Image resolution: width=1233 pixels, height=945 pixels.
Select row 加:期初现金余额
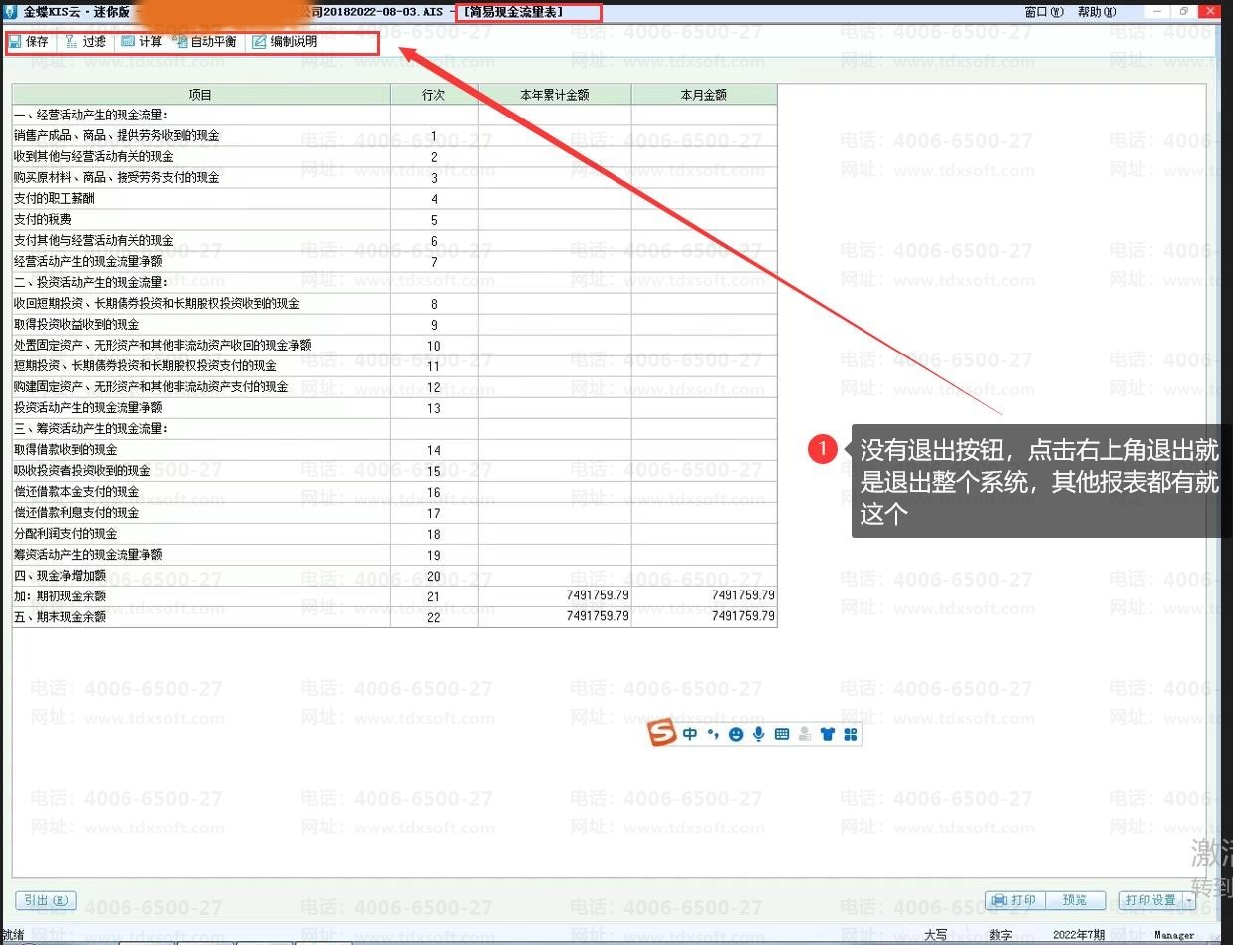[394, 596]
